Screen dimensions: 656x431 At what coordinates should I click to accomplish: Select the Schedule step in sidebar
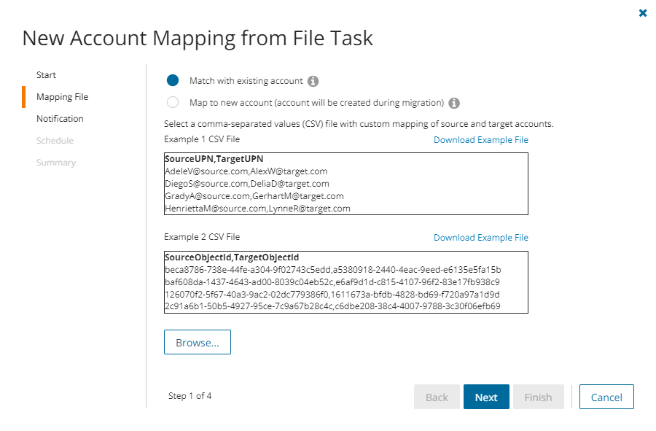coord(55,141)
